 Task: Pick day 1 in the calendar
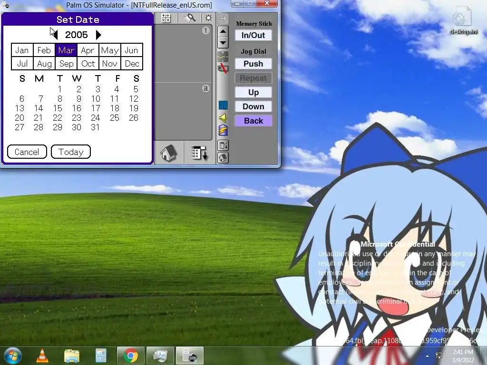click(x=59, y=89)
